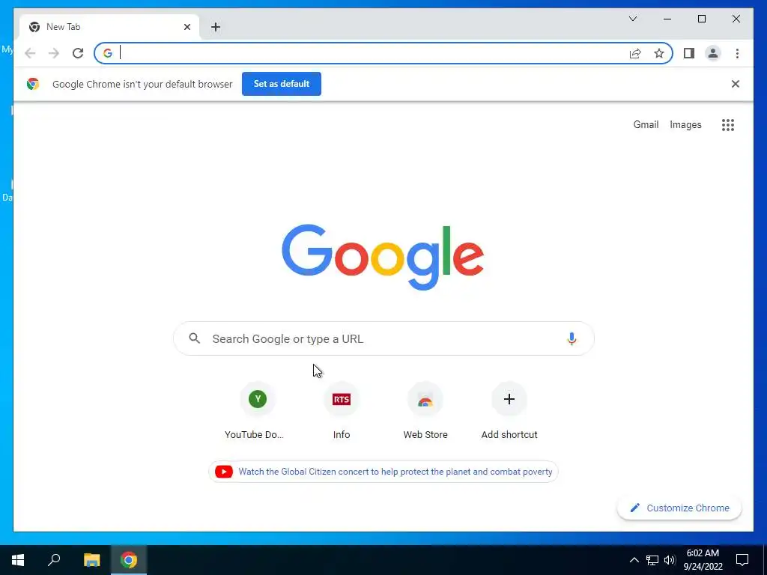Click the Chrome icon in the taskbar
Viewport: 767px width, 575px height.
click(x=129, y=560)
